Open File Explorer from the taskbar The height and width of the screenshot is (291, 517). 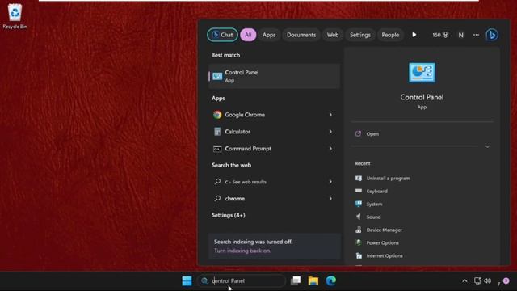pyautogui.click(x=313, y=280)
